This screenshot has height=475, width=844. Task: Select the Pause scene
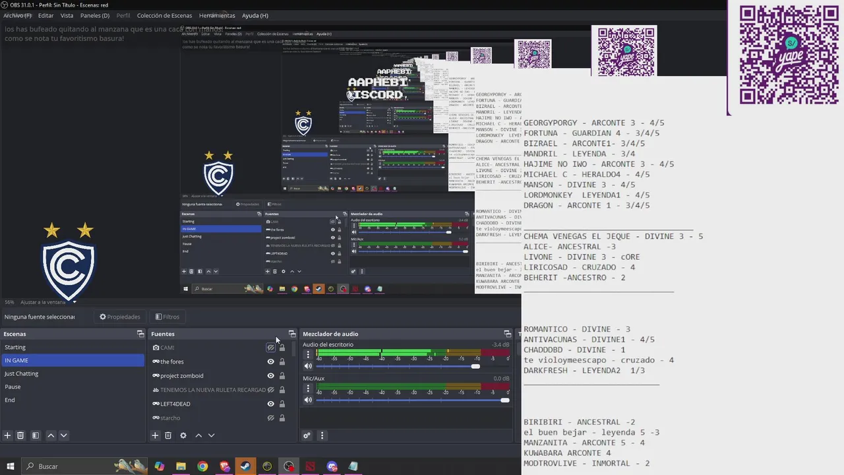click(73, 387)
